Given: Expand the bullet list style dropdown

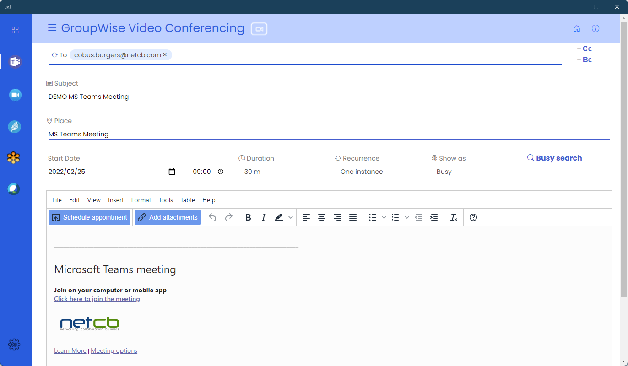Looking at the screenshot, I should [384, 217].
